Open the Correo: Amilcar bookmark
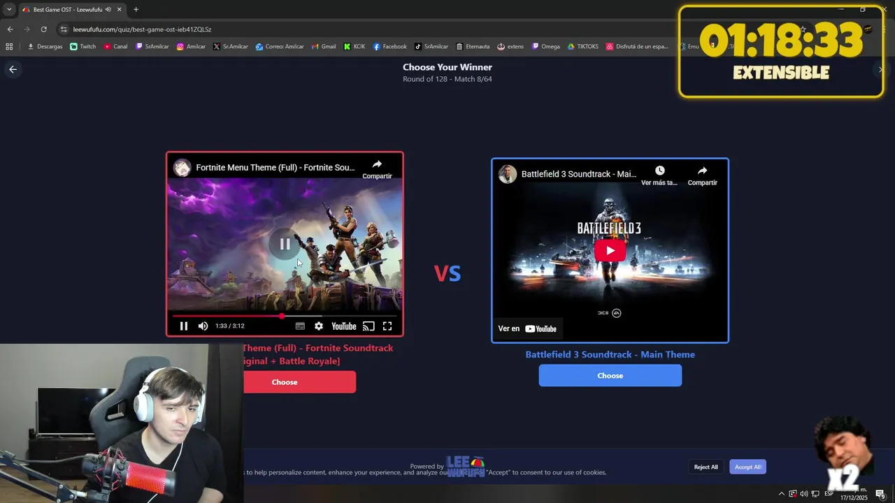Image resolution: width=895 pixels, height=503 pixels. coord(280,47)
